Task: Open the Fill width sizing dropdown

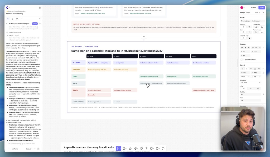Action: 245,77
